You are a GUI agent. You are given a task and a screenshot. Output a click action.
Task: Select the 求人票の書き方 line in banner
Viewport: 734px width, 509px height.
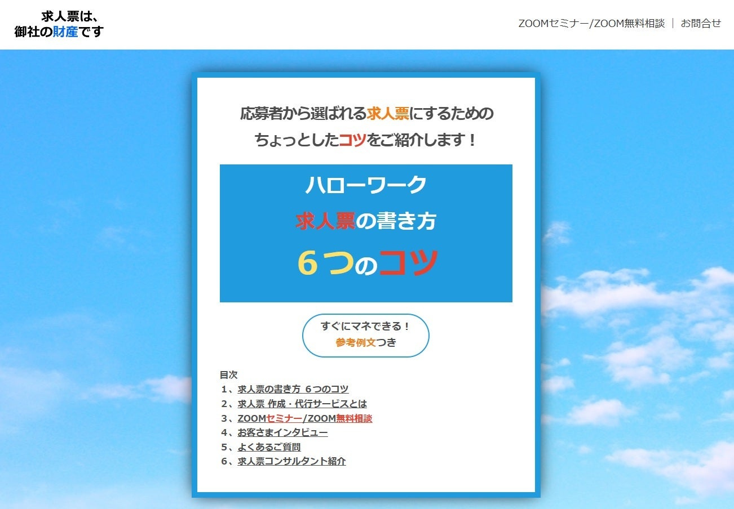pos(366,222)
